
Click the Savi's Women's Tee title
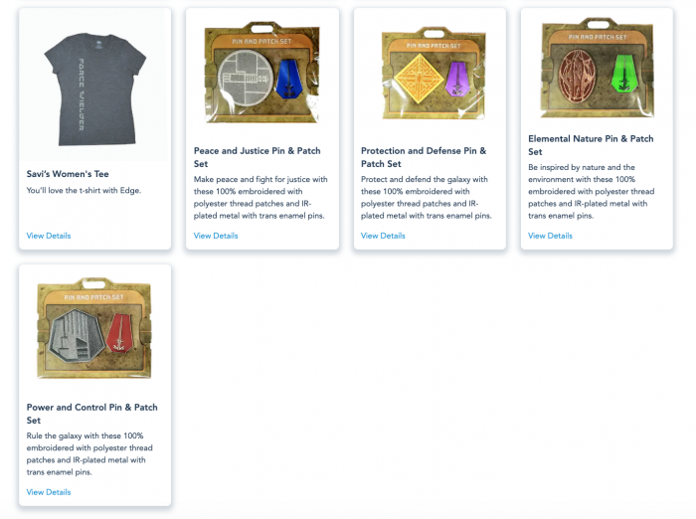pyautogui.click(x=68, y=174)
